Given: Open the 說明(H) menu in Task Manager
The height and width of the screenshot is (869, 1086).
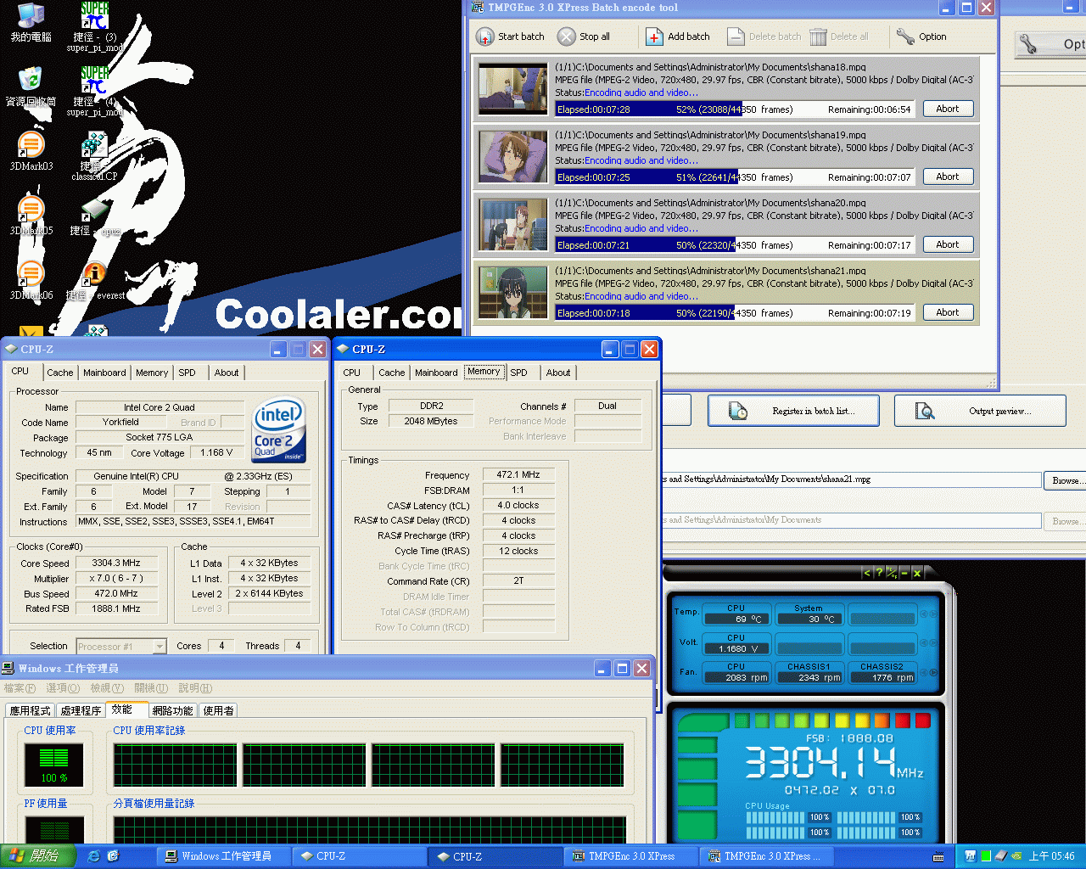Looking at the screenshot, I should coord(196,688).
